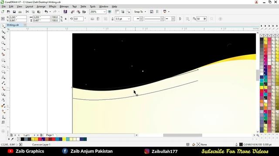The height and width of the screenshot is (156, 279).
Task: Click the Search content icon in the toolbar
Action: tap(65, 12)
